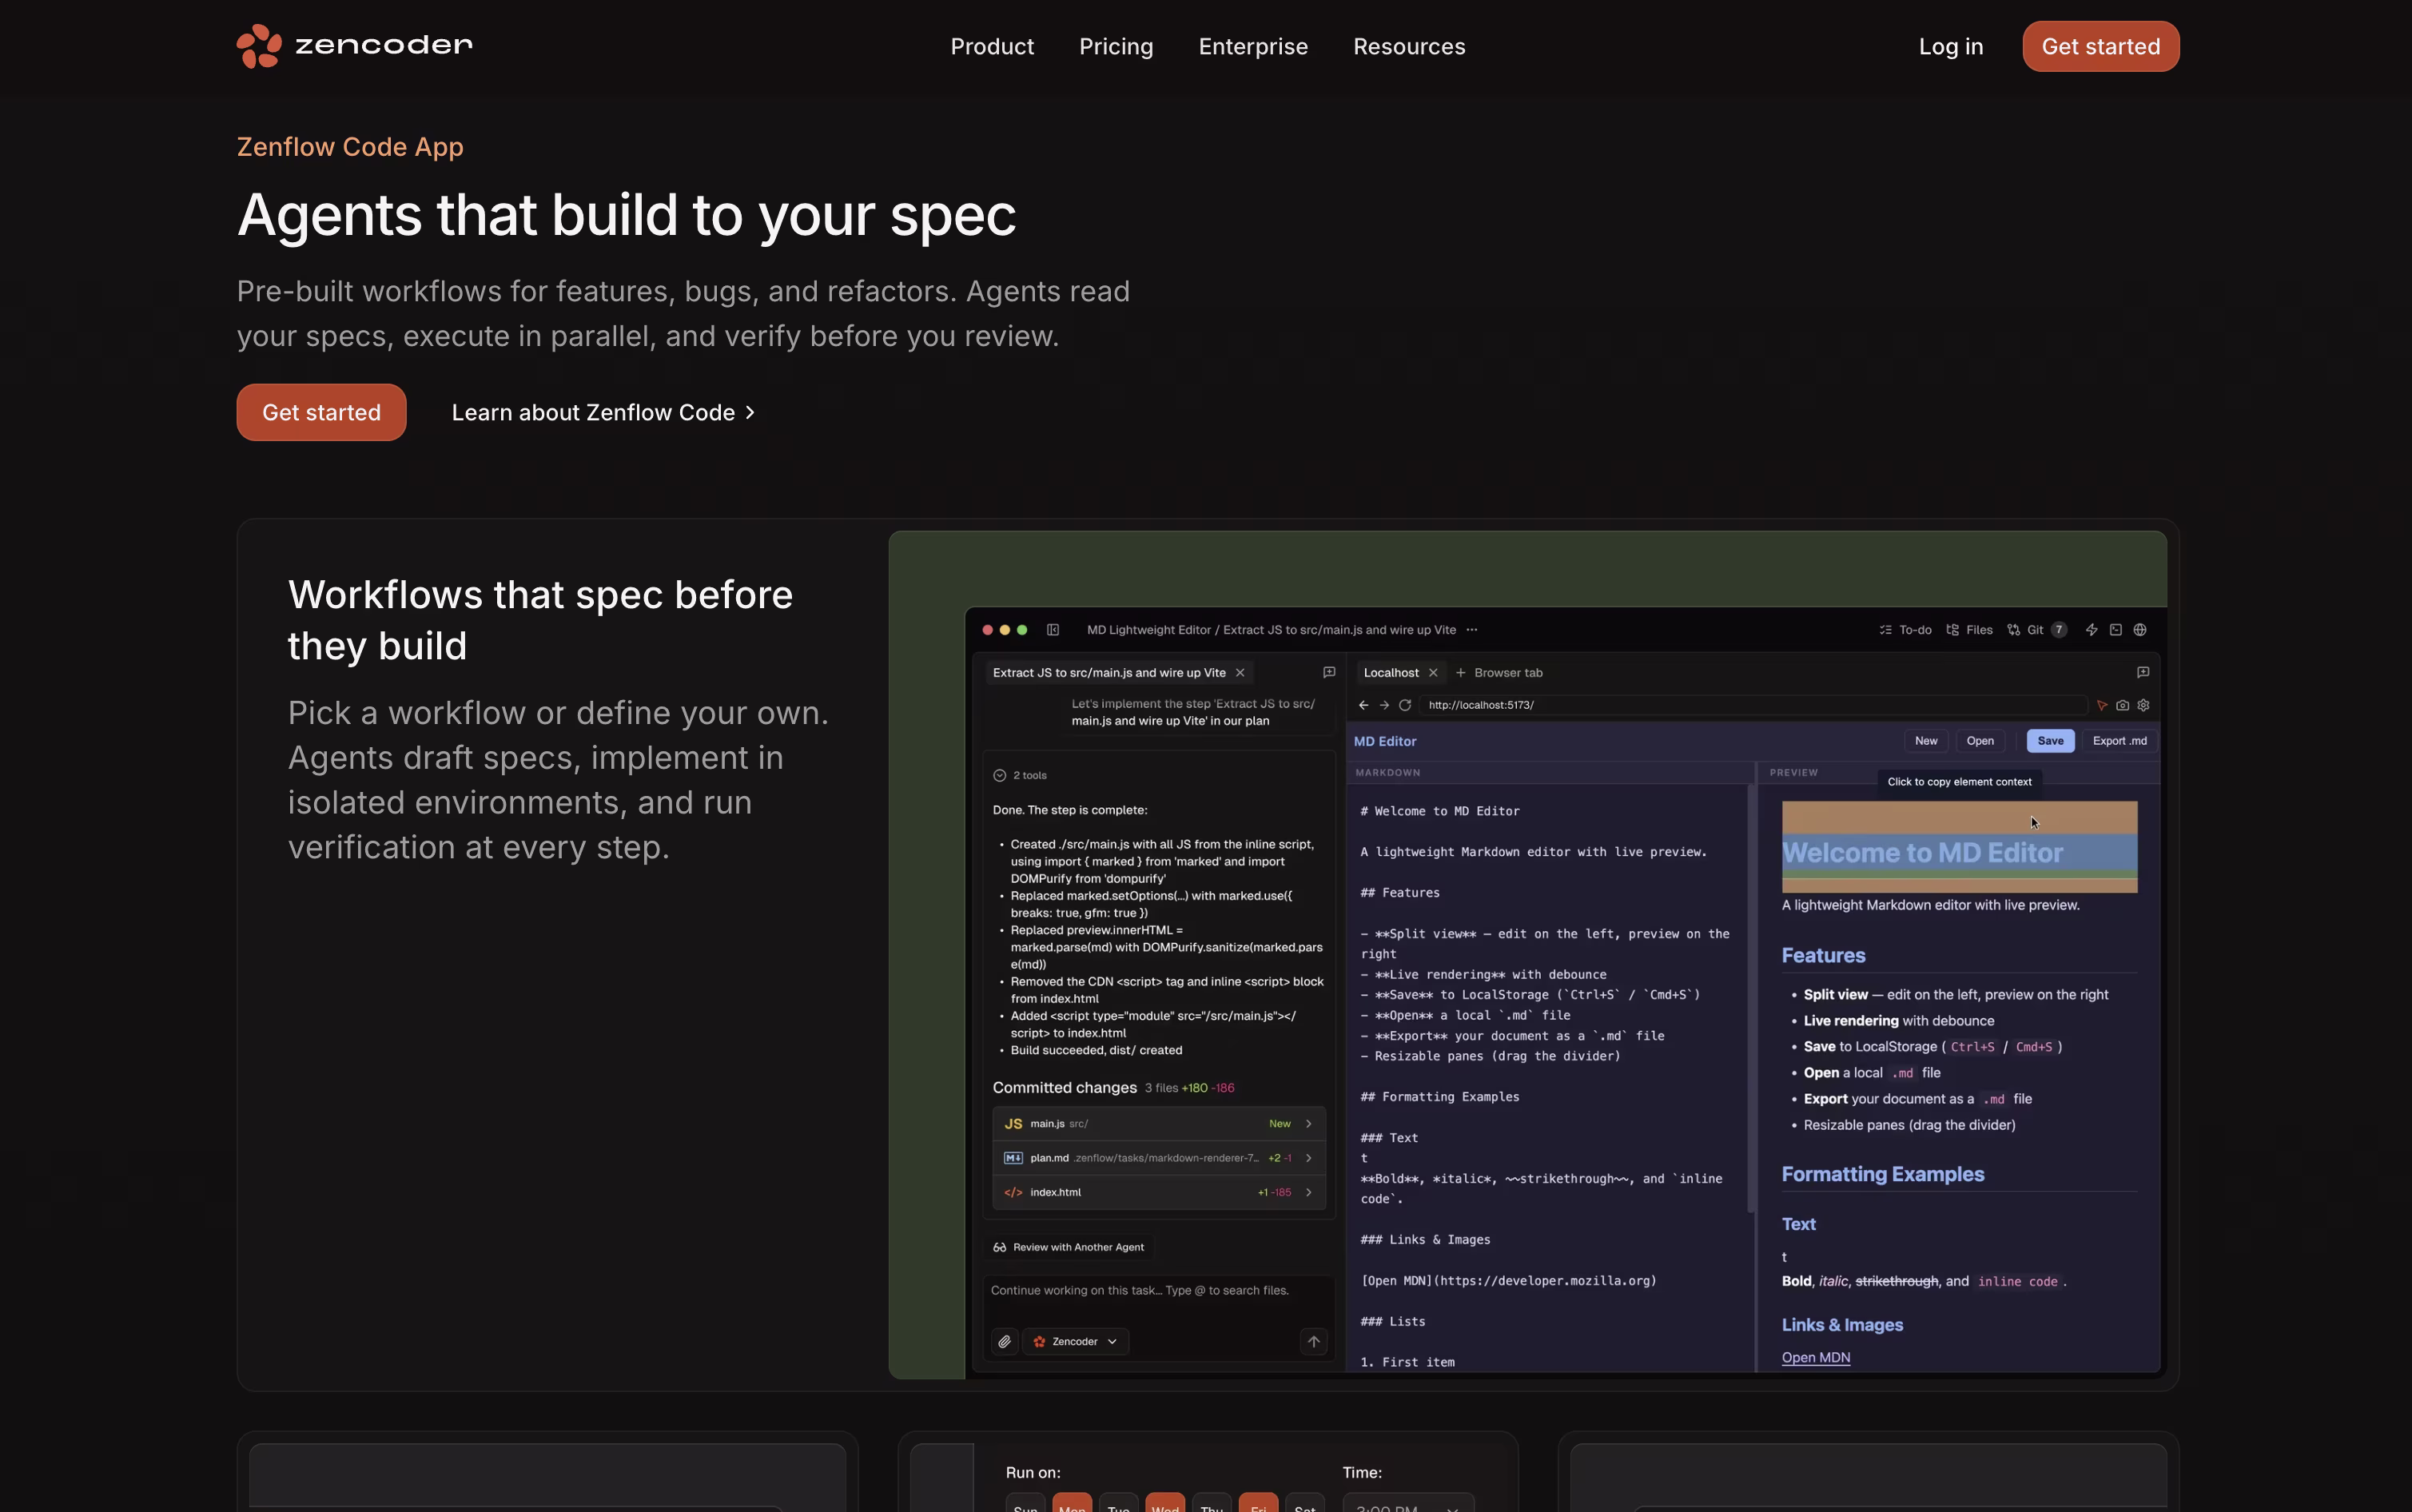
Task: Click the Zenflow Code App label
Action: (350, 147)
